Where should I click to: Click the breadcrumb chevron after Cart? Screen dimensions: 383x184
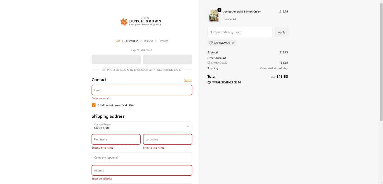tap(123, 41)
